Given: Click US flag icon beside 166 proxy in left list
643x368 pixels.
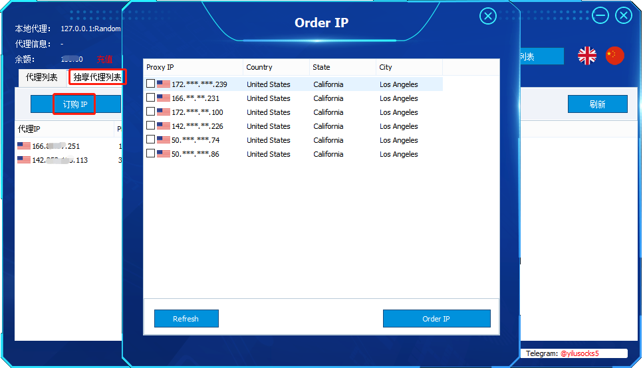Looking at the screenshot, I should coord(24,146).
